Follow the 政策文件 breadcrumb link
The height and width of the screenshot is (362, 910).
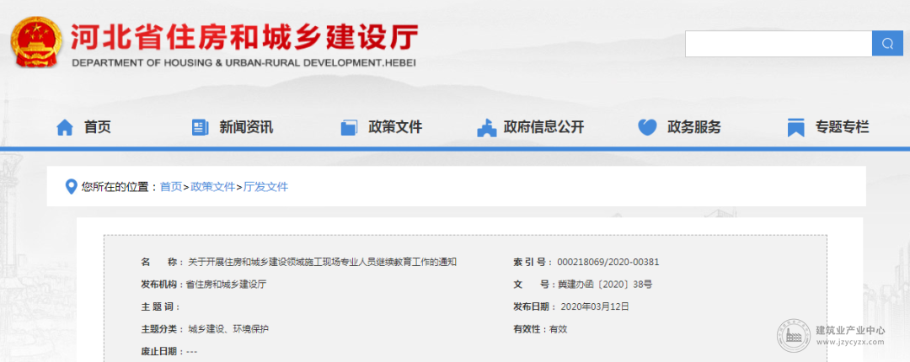tap(213, 187)
